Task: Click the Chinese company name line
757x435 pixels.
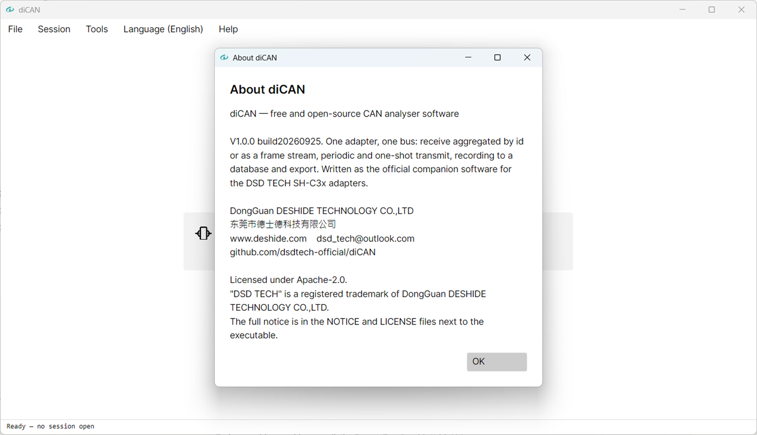Action: 283,224
